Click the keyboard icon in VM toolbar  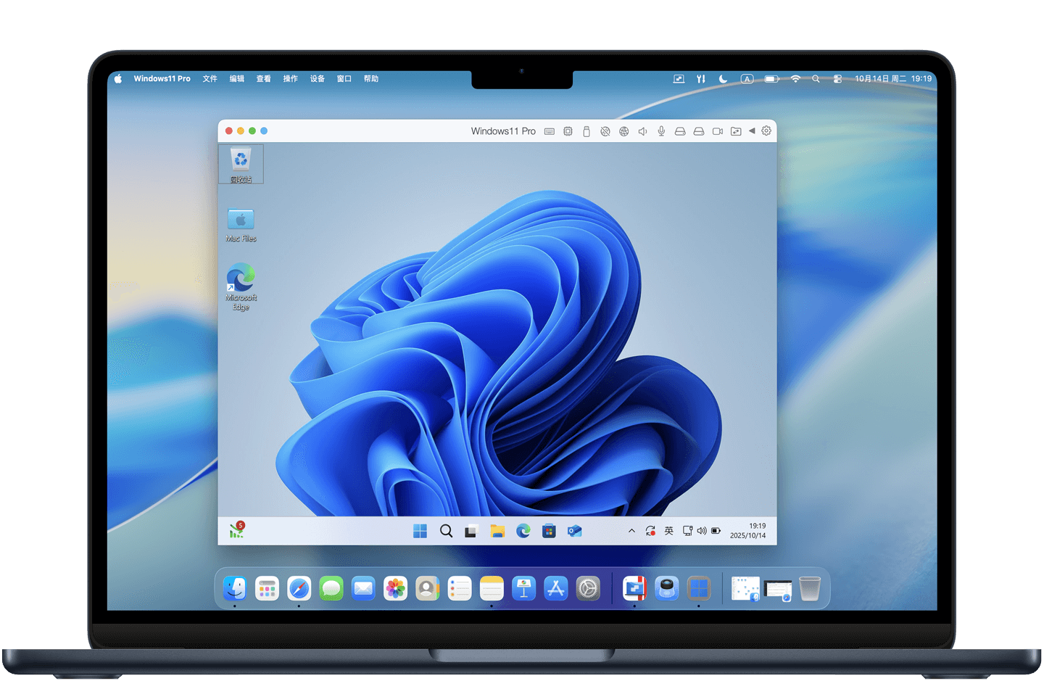[550, 131]
